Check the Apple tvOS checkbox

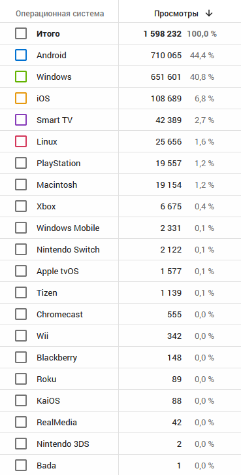click(21, 271)
